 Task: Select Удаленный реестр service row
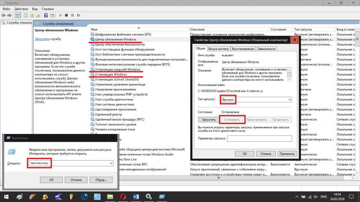pyautogui.click(x=108, y=114)
